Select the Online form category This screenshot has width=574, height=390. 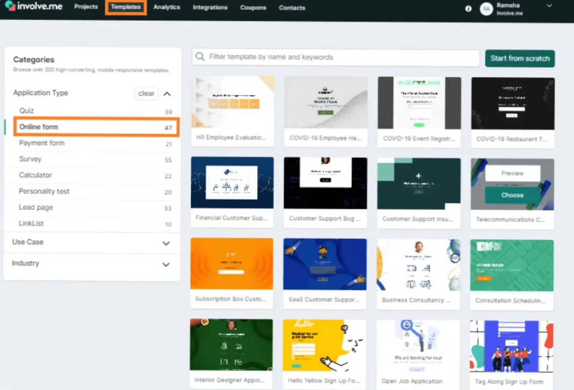point(96,127)
